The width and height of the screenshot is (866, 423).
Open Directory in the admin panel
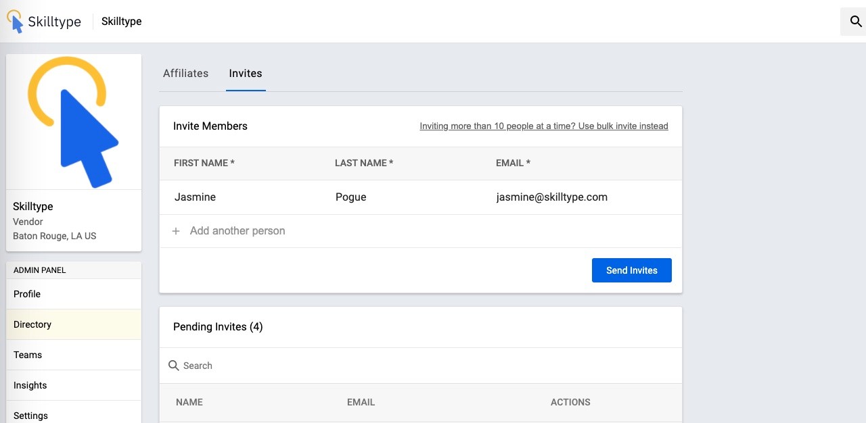pyautogui.click(x=74, y=324)
